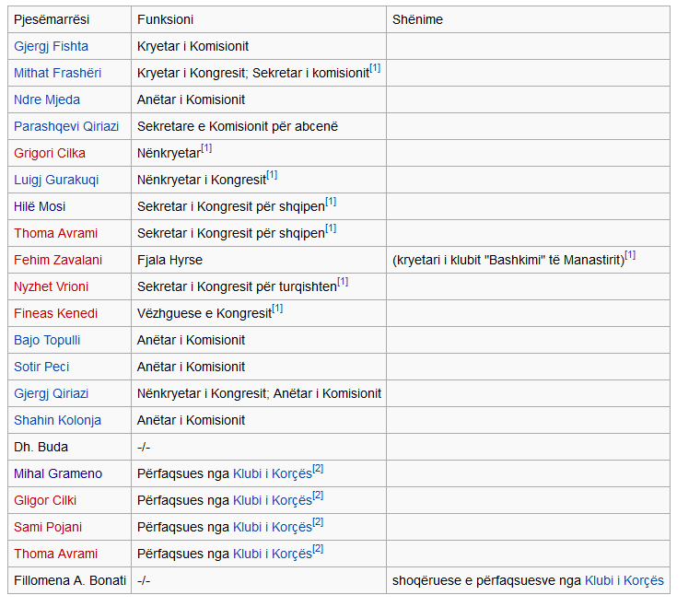Open the Nyzhet Vrioni link

click(51, 286)
